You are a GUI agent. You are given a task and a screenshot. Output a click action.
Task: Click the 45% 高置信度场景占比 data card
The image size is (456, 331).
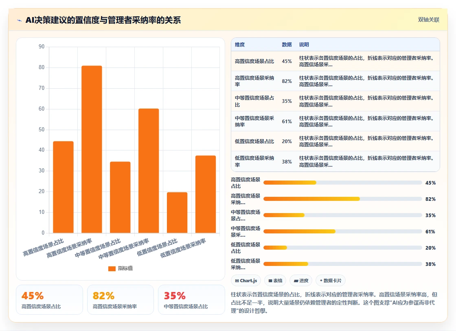49,300
